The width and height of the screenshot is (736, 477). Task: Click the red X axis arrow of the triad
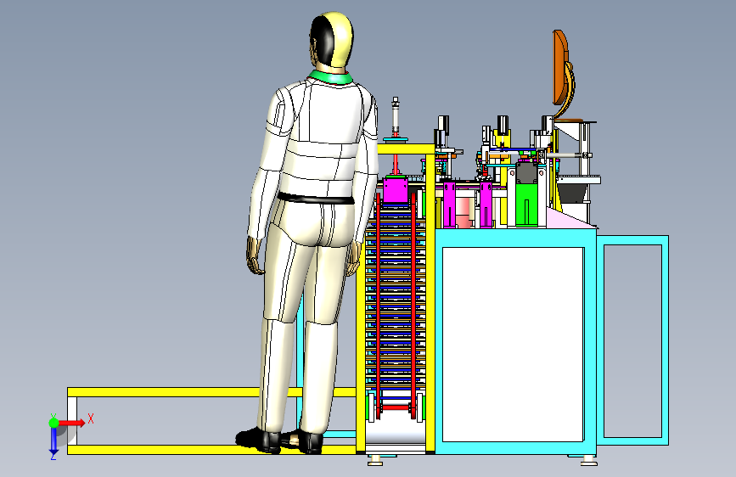click(x=72, y=423)
